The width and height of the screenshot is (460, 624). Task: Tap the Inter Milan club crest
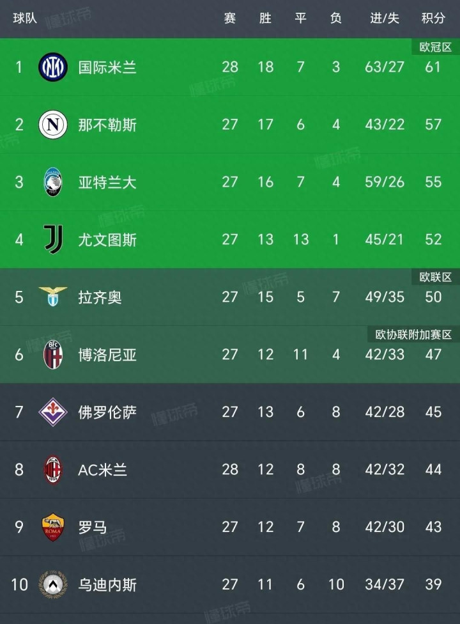click(x=53, y=67)
